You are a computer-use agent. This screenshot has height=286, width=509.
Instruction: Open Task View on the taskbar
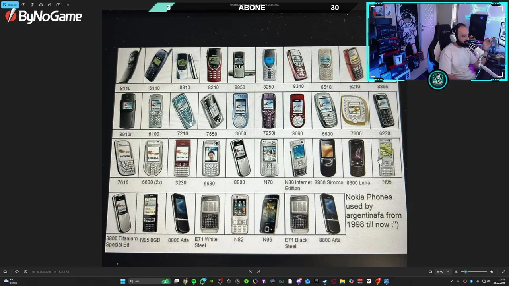(x=176, y=281)
